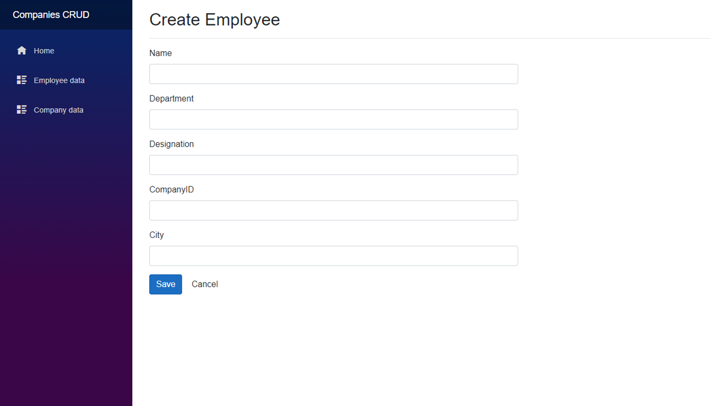This screenshot has width=723, height=406.
Task: Select the Employee data list icon
Action: tap(21, 80)
